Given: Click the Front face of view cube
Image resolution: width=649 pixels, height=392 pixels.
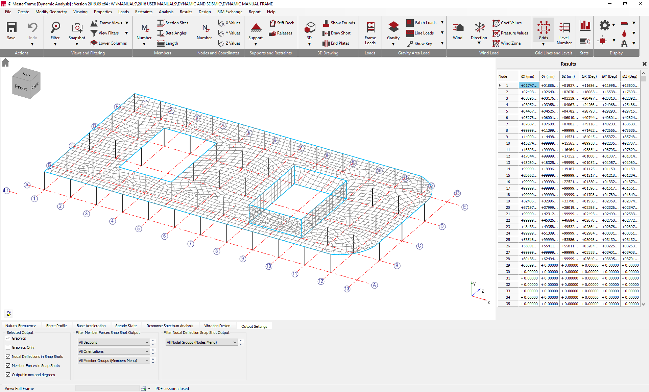Looking at the screenshot, I should (21, 88).
